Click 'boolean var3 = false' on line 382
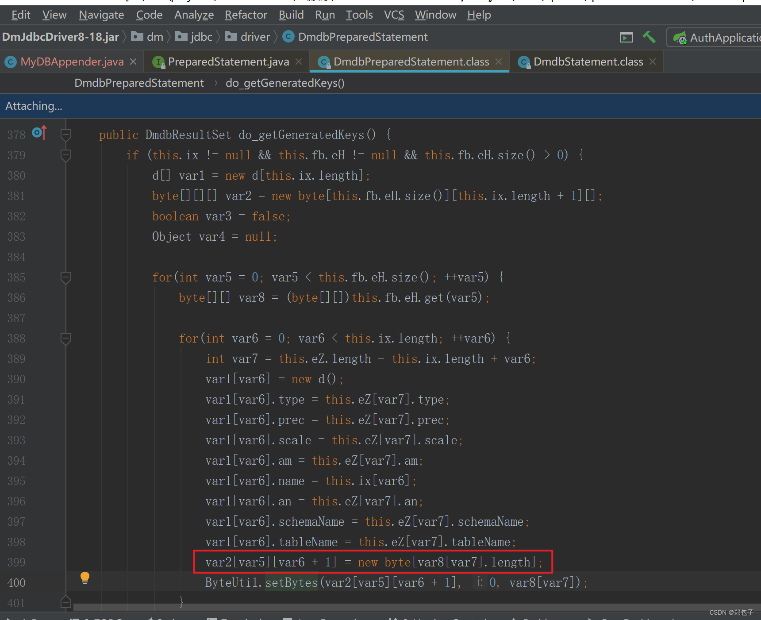761x620 pixels. 219,216
